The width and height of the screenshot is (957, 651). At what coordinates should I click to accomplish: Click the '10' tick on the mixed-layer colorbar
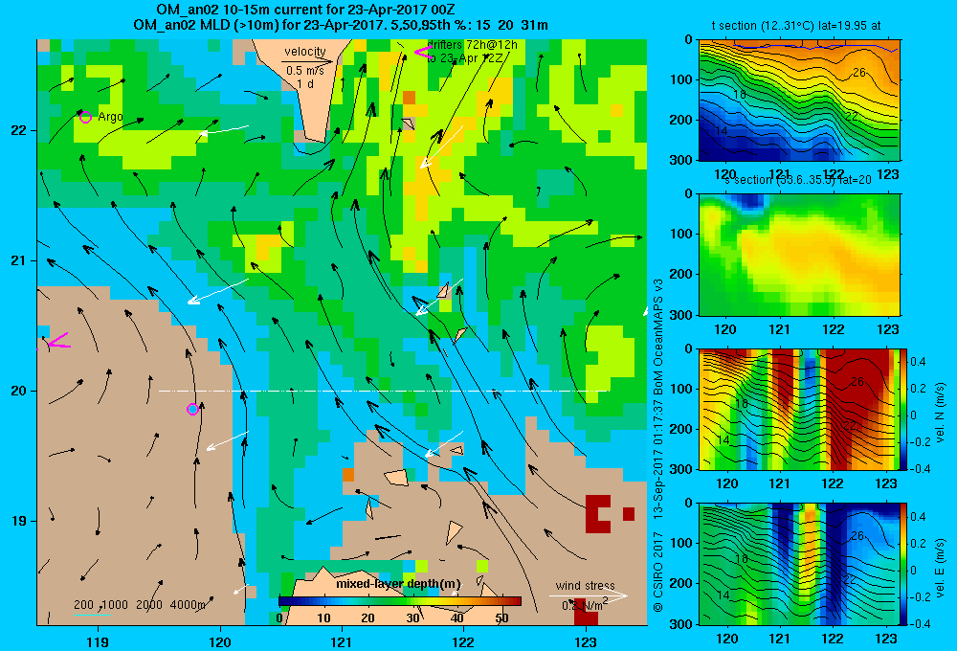click(323, 618)
